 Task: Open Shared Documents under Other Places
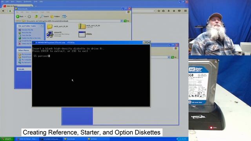[25, 57]
